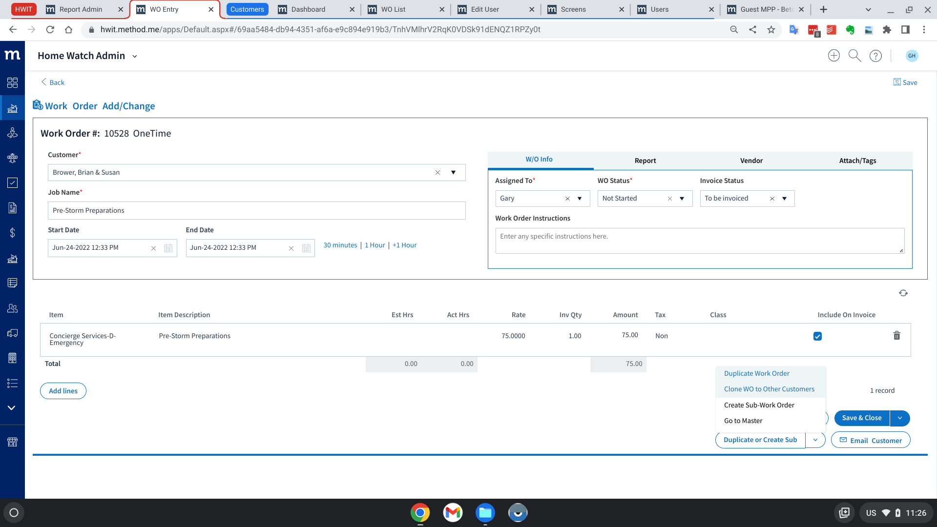Viewport: 937px width, 527px height.
Task: Select Create Sub-Work Order option
Action: click(x=759, y=405)
